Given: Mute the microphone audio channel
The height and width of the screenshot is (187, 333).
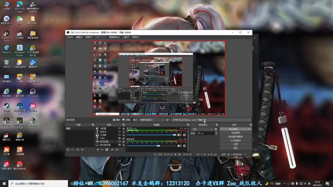Looking at the screenshot, I should tap(179, 135).
